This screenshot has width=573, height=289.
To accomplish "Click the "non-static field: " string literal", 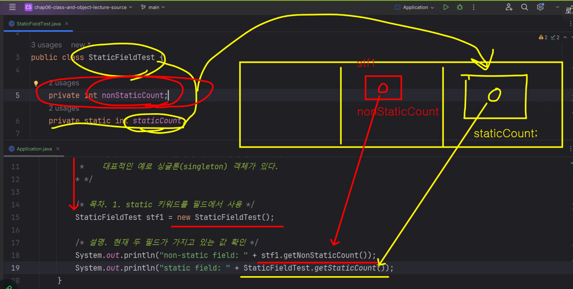I will (x=203, y=255).
